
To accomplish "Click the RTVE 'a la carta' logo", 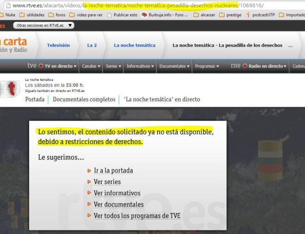I will (13, 45).
